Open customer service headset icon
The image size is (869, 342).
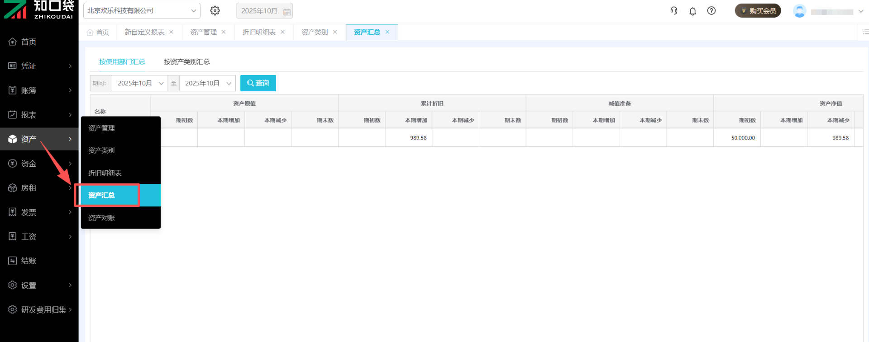pyautogui.click(x=673, y=11)
